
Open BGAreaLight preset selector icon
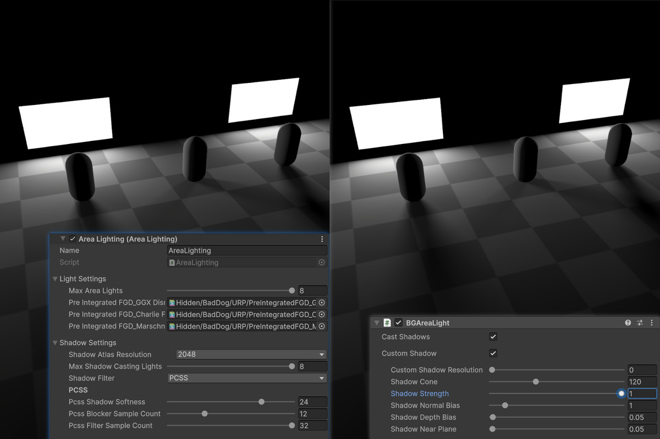click(640, 323)
